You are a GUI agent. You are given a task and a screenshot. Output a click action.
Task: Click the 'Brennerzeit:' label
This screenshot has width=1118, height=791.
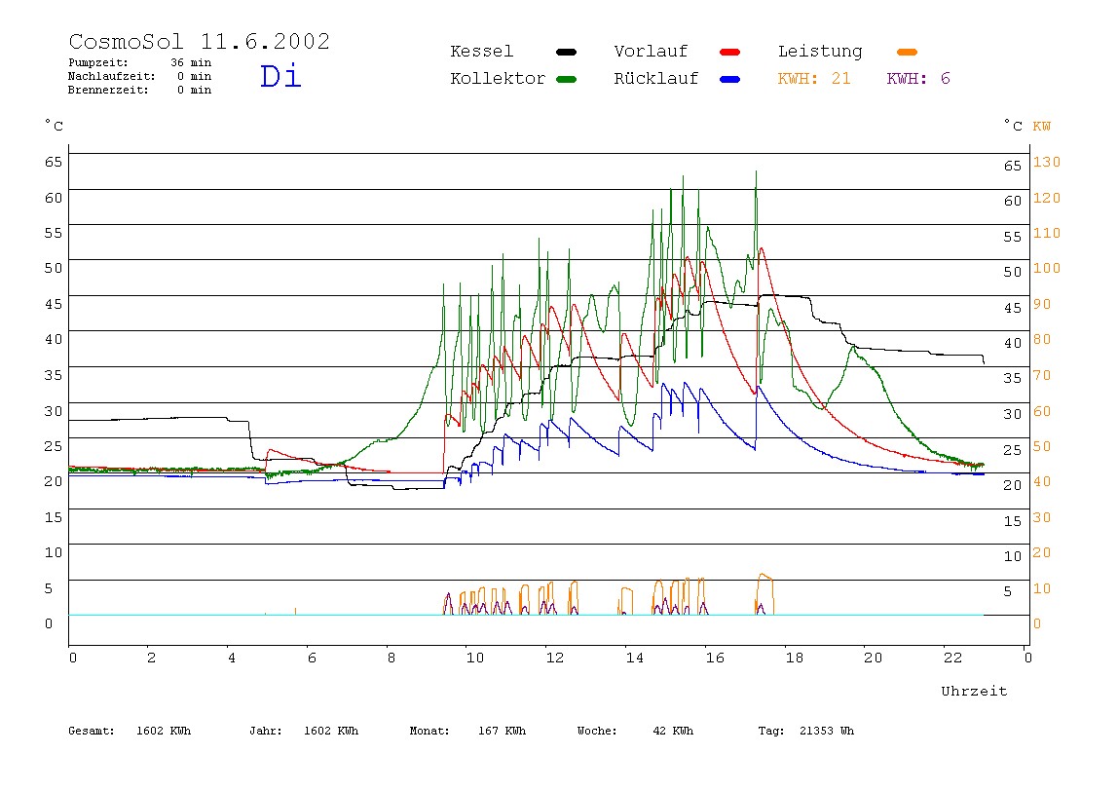coord(108,90)
